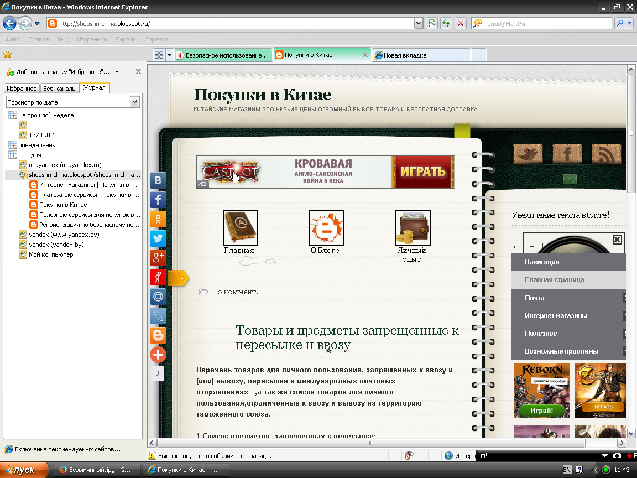
Task: Click the wooden RSS feed icon
Action: click(x=606, y=154)
